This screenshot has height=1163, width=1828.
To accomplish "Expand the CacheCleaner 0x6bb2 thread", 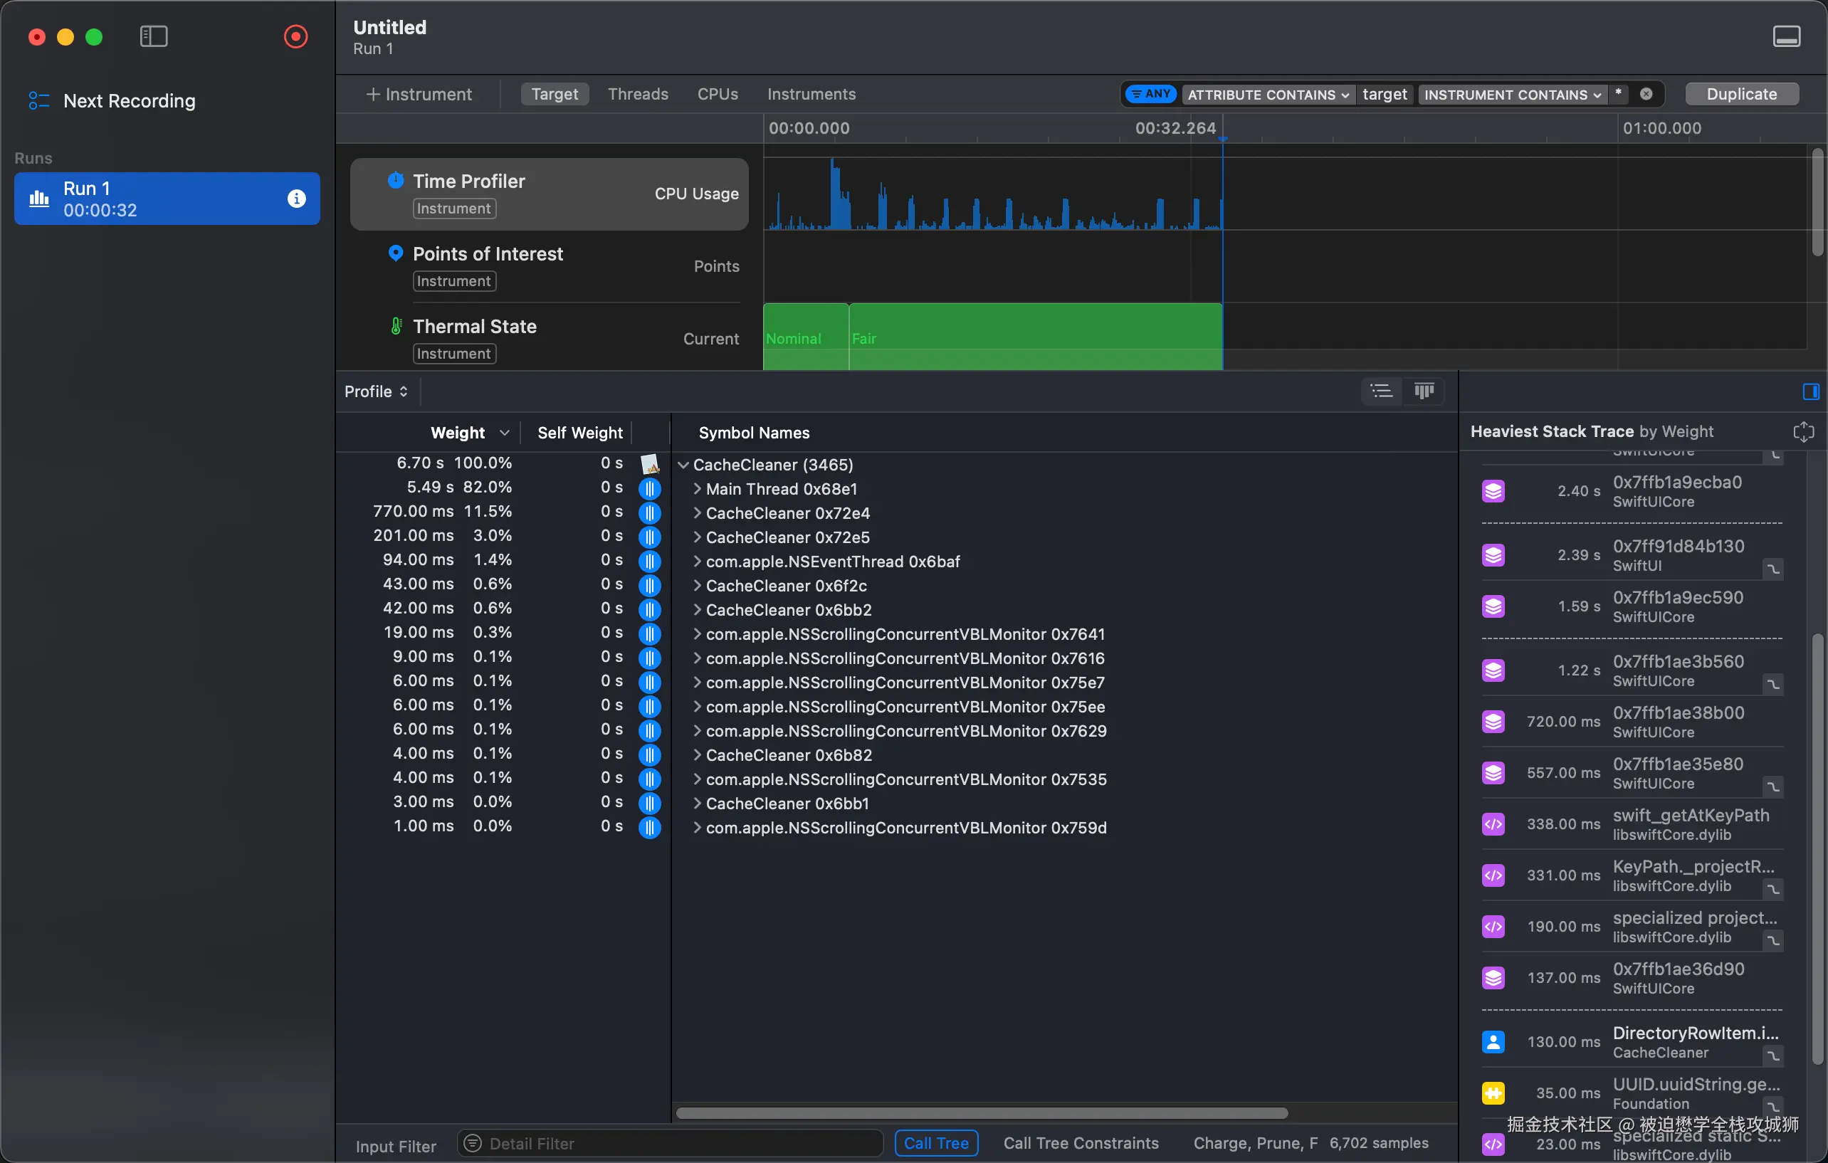I will 697,611.
